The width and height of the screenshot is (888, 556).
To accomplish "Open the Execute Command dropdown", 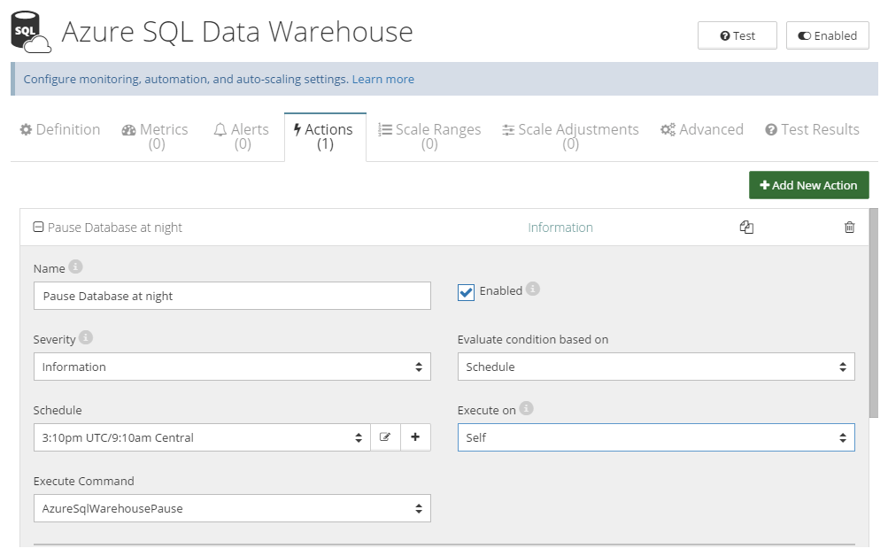I will click(x=232, y=508).
